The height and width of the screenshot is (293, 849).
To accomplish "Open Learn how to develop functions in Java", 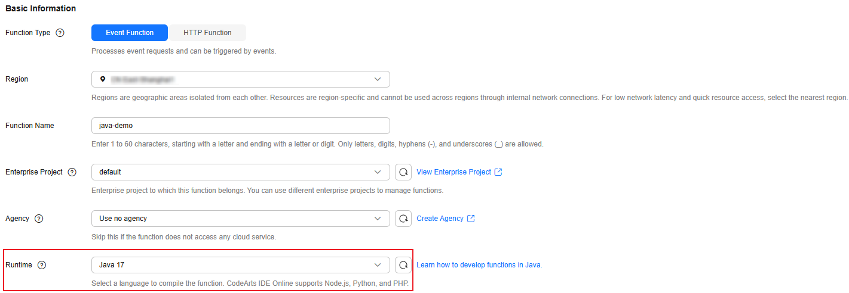I will click(x=479, y=265).
